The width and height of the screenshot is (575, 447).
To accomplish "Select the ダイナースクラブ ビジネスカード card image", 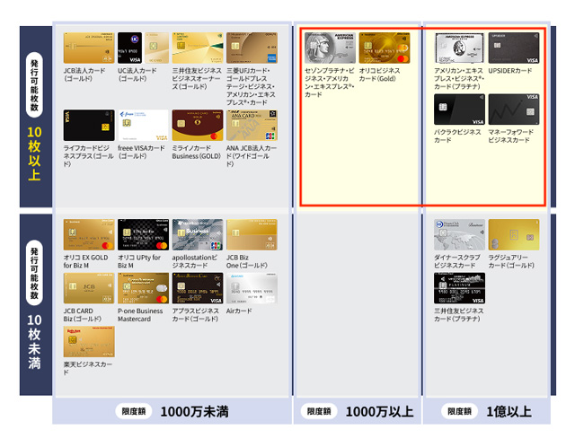I will click(460, 234).
